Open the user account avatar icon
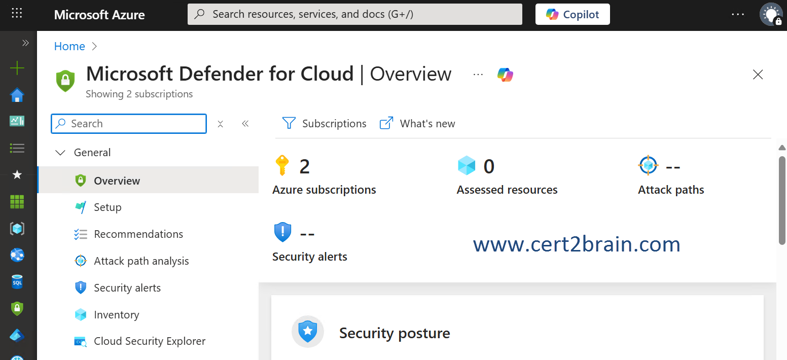Screen dimensions: 787x360 pos(771,14)
